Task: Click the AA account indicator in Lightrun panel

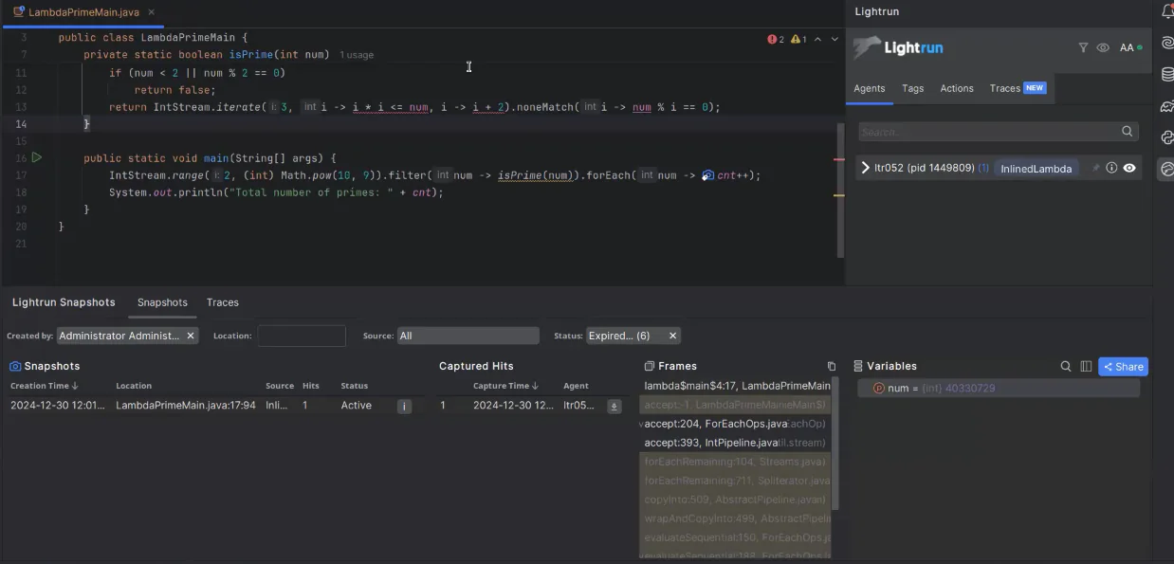Action: point(1128,47)
